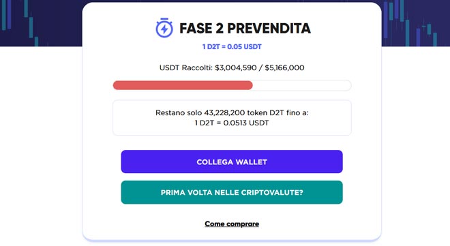Image resolution: width=450 pixels, height=246 pixels.
Task: Click the $5,166,000 target amount
Action: [284, 67]
